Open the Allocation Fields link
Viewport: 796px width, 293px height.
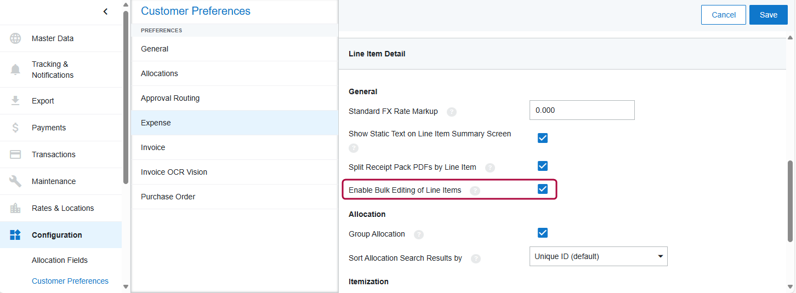(x=60, y=260)
